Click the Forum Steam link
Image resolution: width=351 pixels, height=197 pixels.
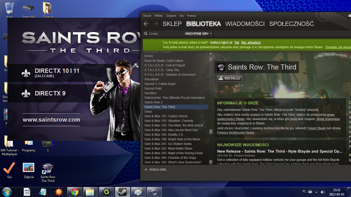point(317,128)
